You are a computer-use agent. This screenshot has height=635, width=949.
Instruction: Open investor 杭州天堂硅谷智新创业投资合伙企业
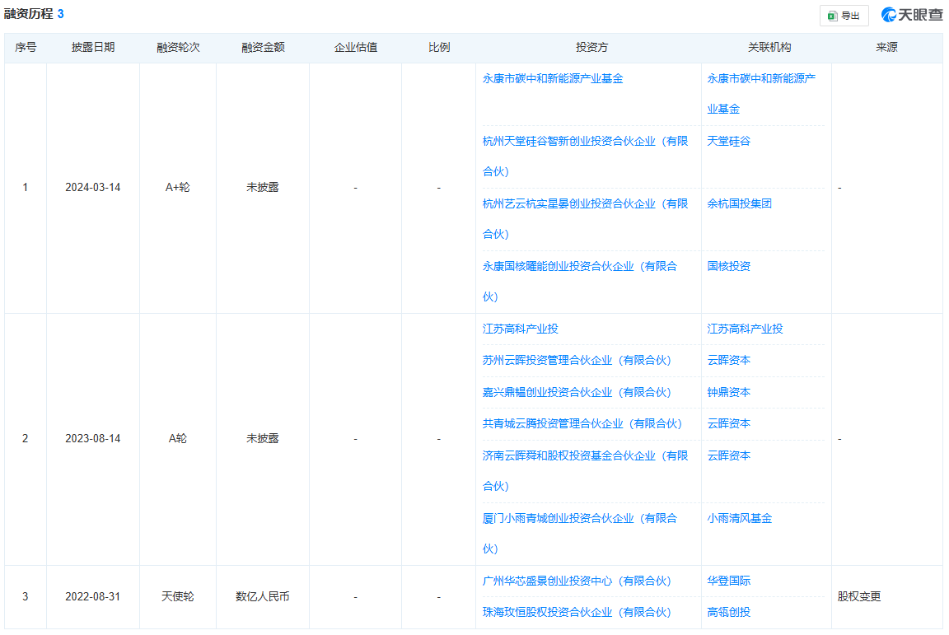tap(586, 156)
